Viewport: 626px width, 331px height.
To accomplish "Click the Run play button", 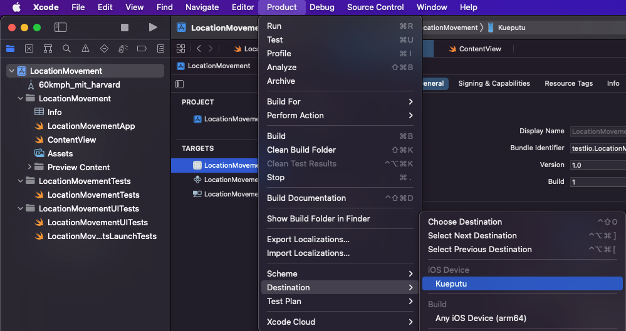I will click(x=153, y=27).
